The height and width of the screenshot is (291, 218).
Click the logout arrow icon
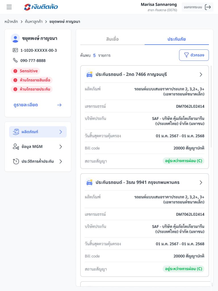point(208,7)
